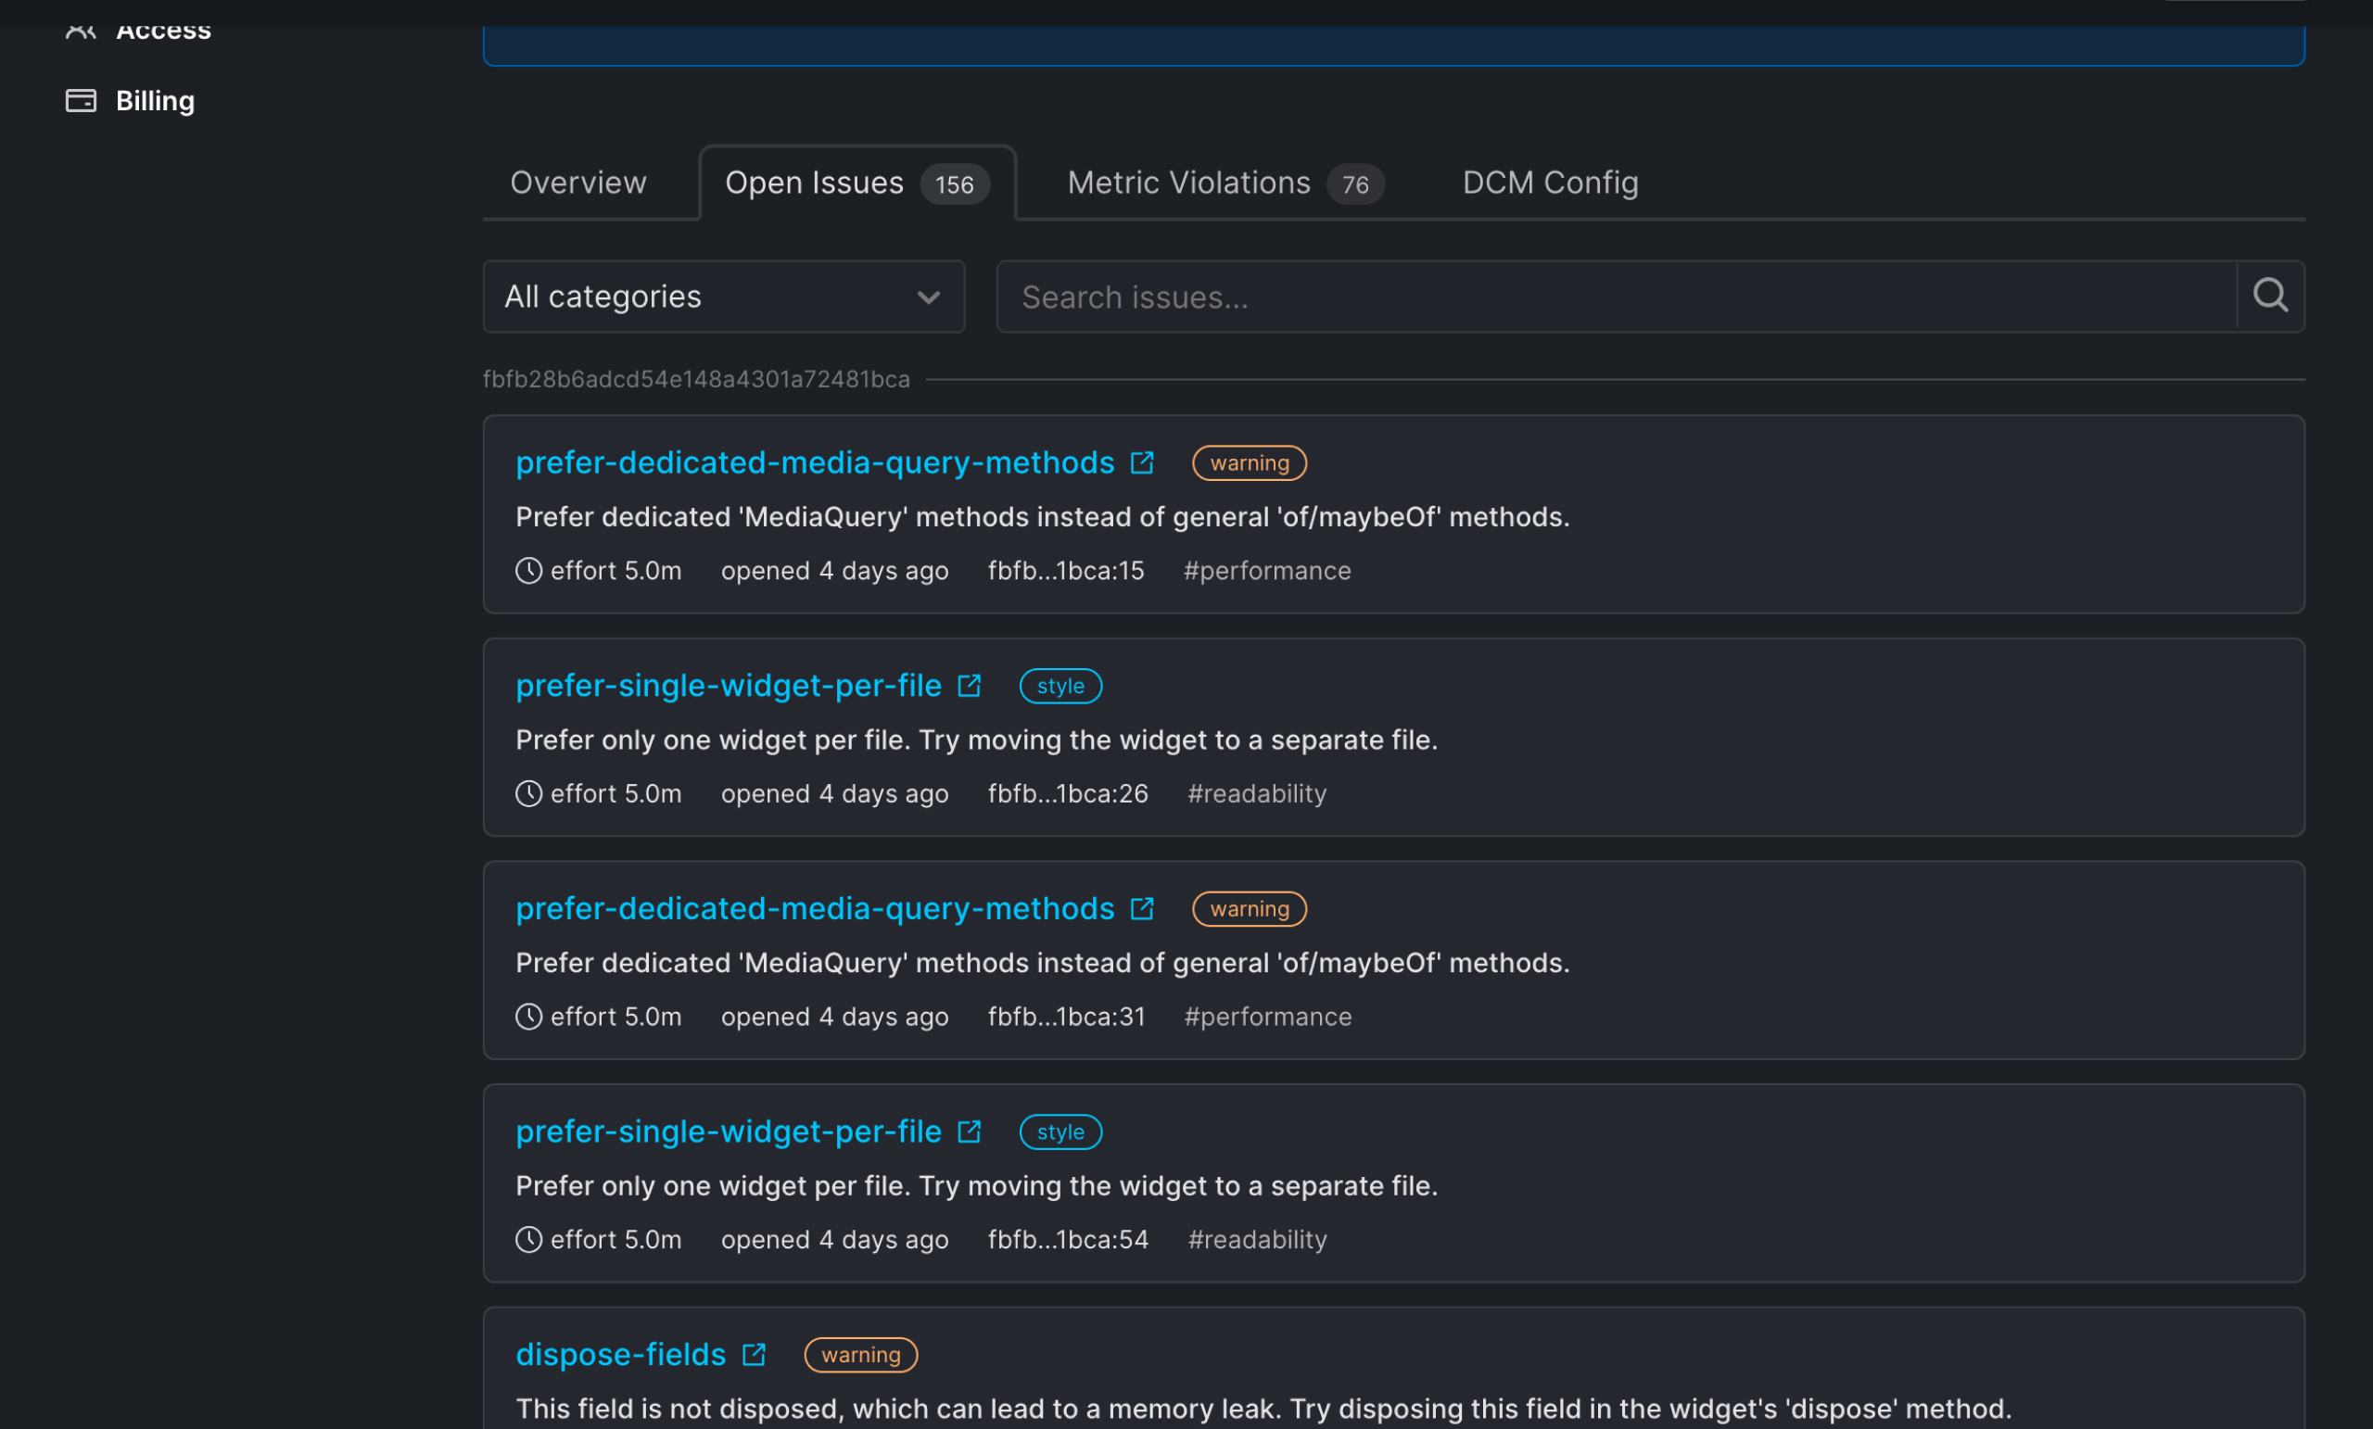The image size is (2373, 1429).
Task: Click the clock effort icon on 1bca:26 issue
Action: point(528,793)
